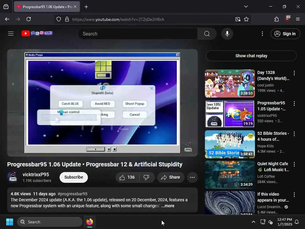Open the #progressbar95 hashtag link
305x229 pixels.
pyautogui.click(x=72, y=194)
